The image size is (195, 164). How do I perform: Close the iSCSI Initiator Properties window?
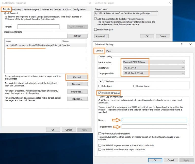(90, 3)
